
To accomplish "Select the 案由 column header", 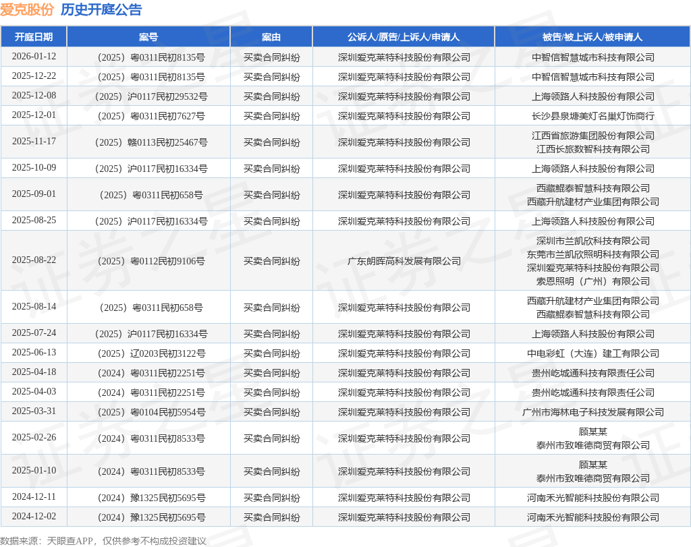I will 271,37.
